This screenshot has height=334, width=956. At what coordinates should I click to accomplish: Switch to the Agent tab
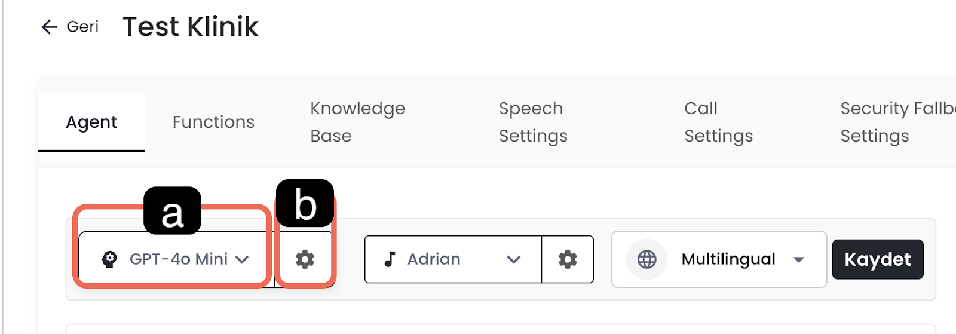tap(91, 122)
